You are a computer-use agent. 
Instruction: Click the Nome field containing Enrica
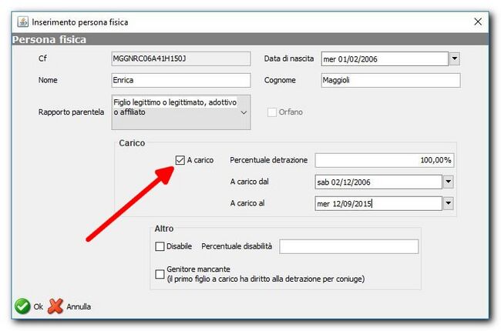pos(181,80)
